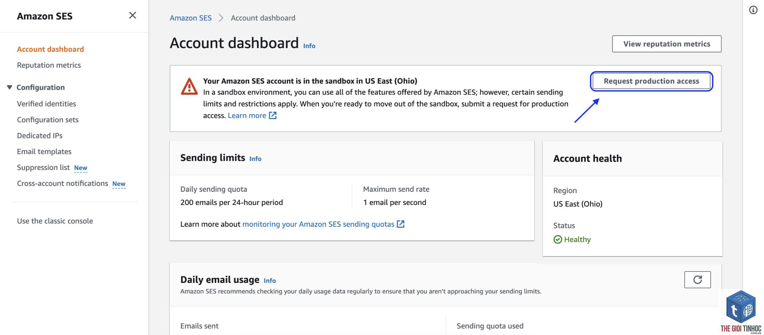Click the 'Emails sent' label
This screenshot has width=764, height=335.
(x=199, y=326)
